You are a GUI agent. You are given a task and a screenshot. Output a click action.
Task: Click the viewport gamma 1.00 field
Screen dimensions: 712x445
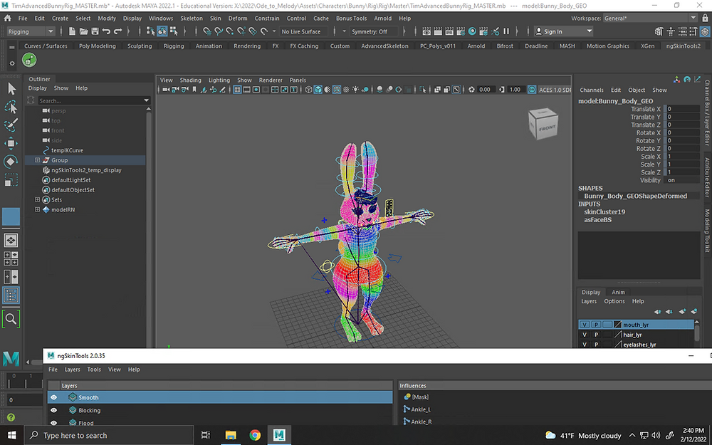515,90
